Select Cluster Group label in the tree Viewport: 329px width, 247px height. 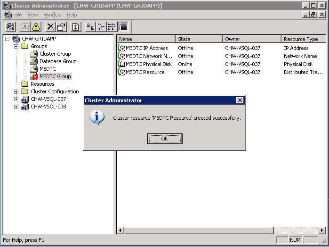(x=55, y=54)
